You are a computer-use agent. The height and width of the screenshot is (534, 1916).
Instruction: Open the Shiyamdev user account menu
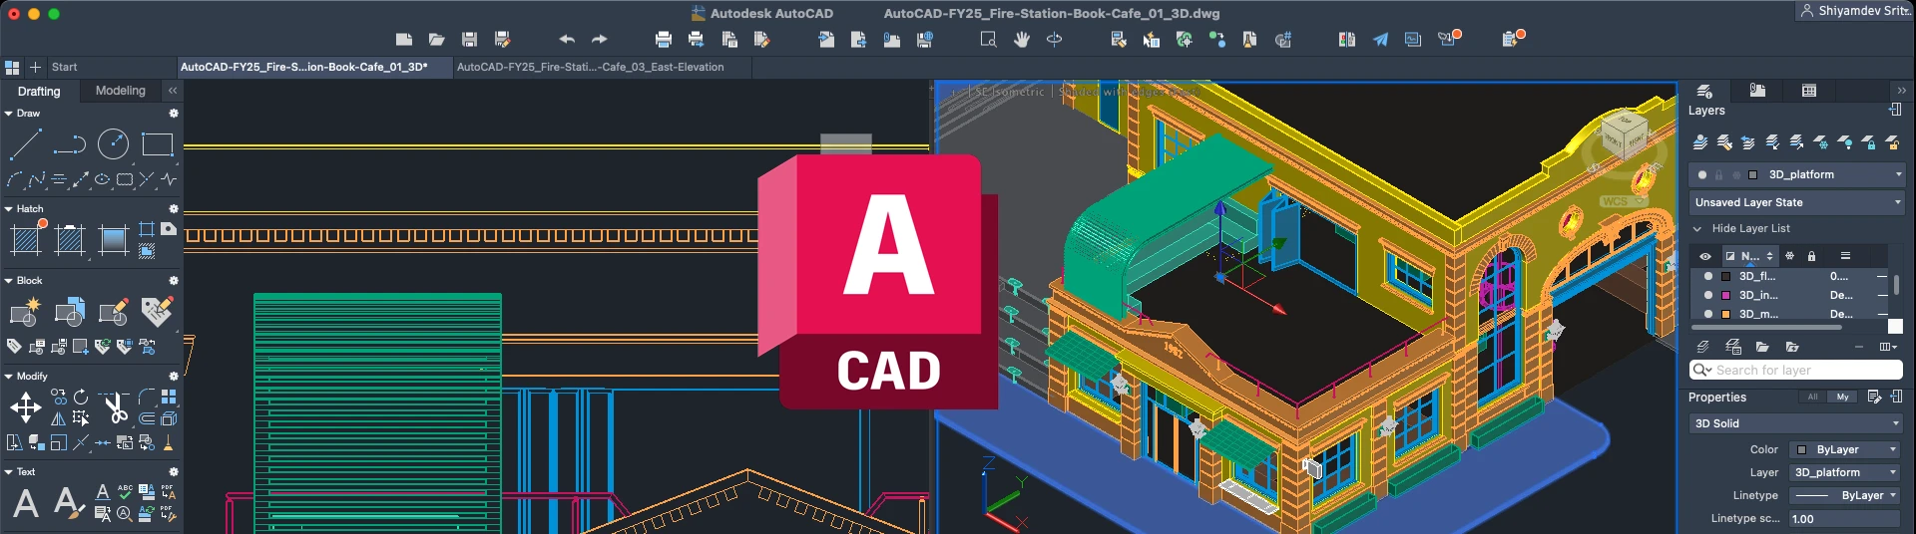click(1854, 11)
